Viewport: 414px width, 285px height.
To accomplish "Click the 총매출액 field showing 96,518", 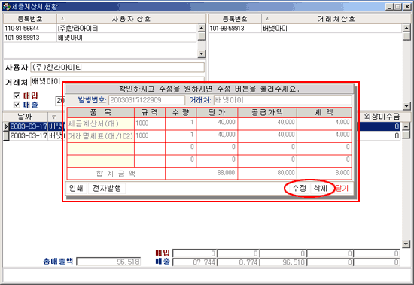I will click(x=108, y=262).
